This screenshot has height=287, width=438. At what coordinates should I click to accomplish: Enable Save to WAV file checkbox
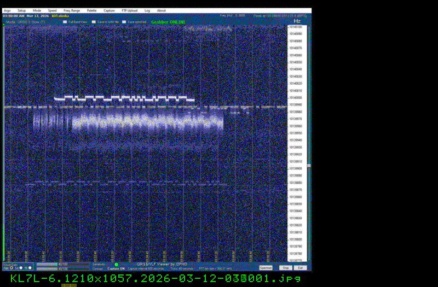coord(94,22)
